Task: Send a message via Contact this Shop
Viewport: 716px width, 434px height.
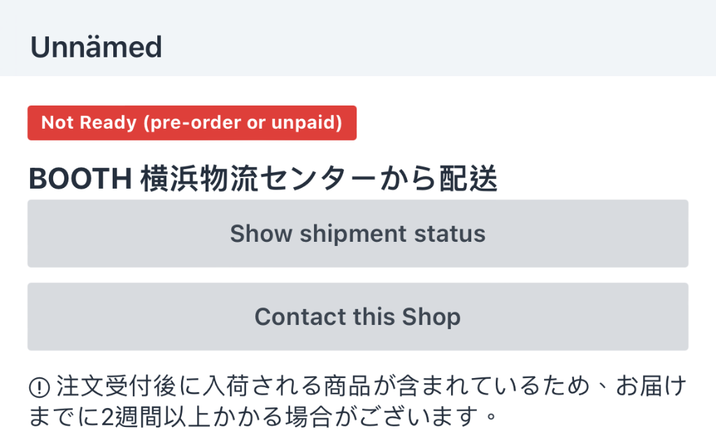Action: [357, 317]
